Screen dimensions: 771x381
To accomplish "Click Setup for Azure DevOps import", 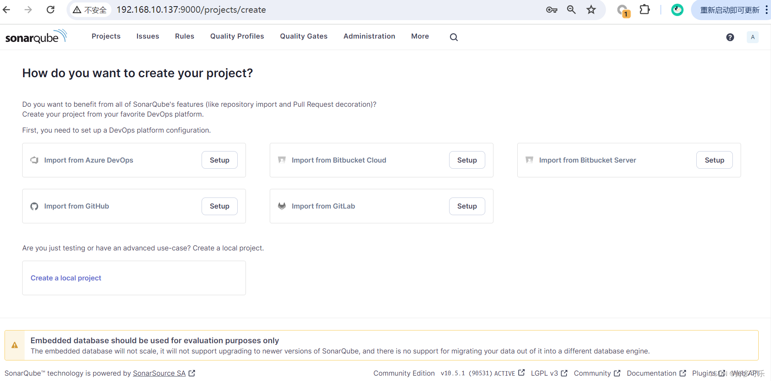I will [220, 160].
